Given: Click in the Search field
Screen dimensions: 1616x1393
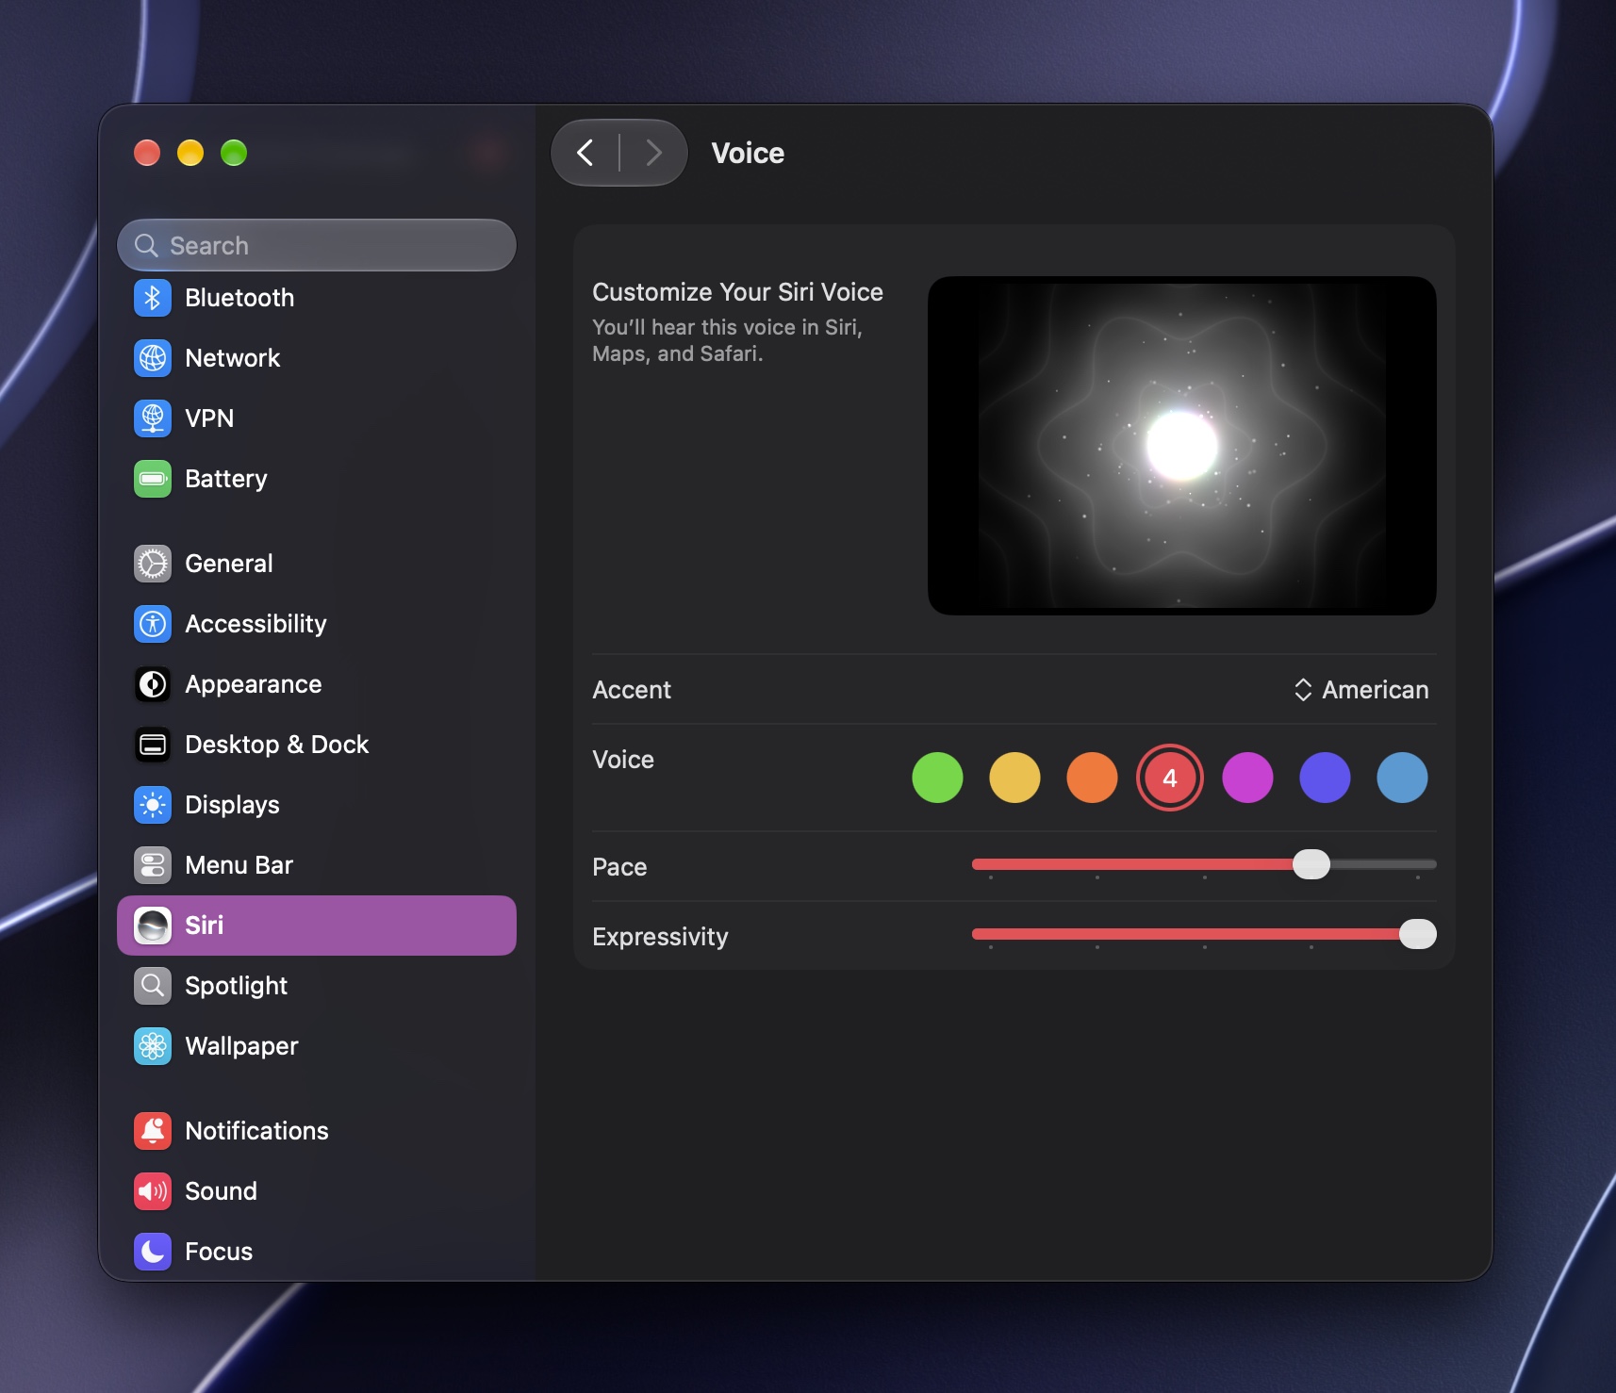Looking at the screenshot, I should [x=317, y=245].
